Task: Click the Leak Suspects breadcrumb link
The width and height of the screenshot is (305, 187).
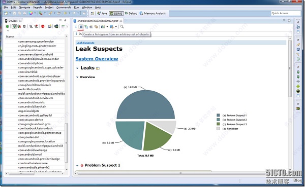Action: 85,43
